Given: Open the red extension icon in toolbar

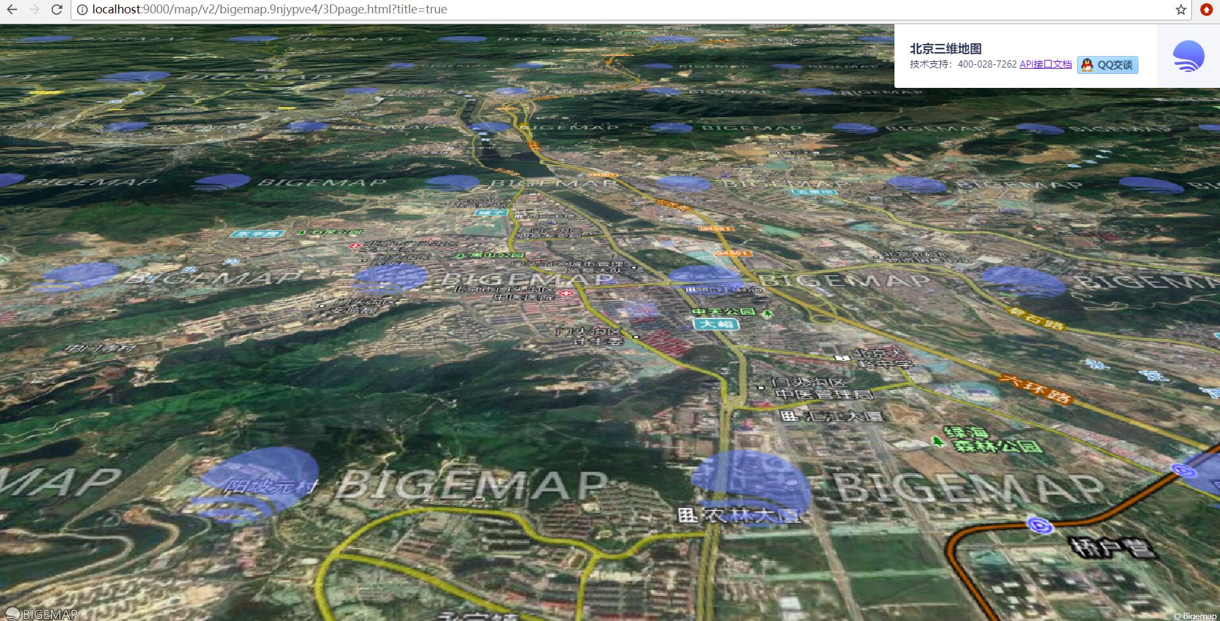Looking at the screenshot, I should click(x=1207, y=10).
